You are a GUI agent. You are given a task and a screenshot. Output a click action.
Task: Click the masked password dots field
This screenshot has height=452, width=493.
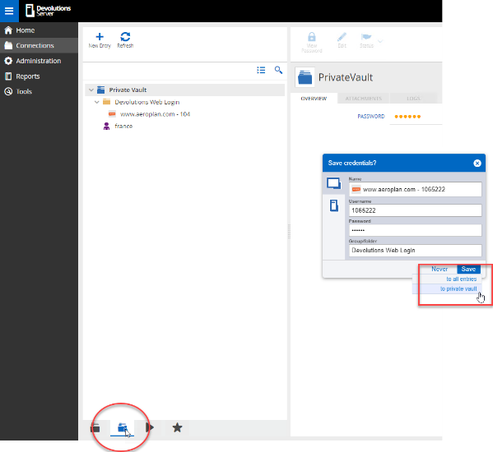pos(407,117)
